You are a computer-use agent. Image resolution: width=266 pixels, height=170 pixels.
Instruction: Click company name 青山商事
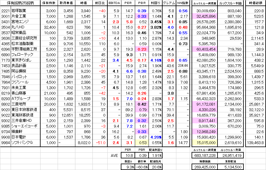[19, 93]
